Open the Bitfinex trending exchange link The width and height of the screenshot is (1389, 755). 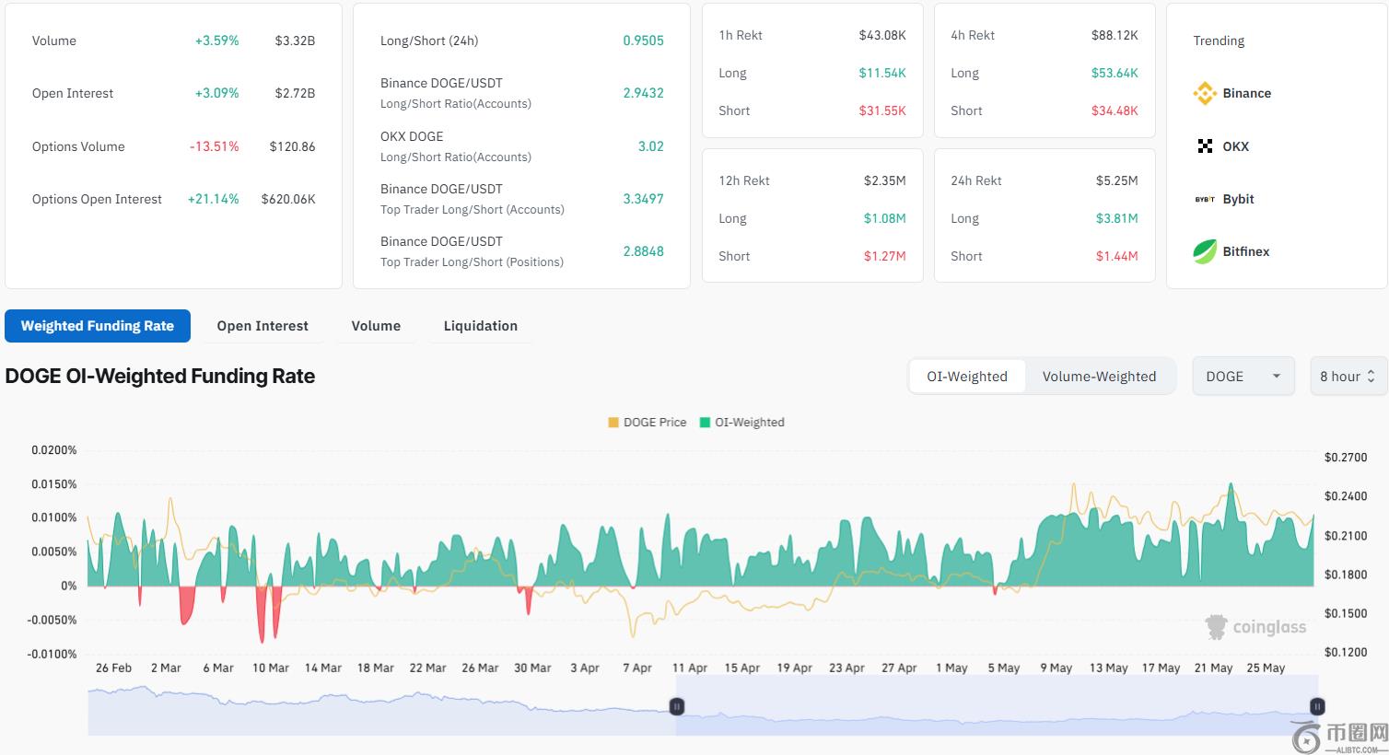[x=1245, y=251]
